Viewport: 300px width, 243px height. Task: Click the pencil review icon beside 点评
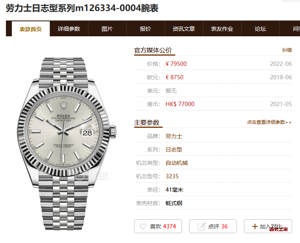coord(202,226)
